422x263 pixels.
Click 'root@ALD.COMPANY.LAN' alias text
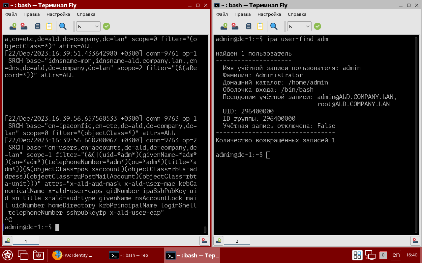point(353,105)
